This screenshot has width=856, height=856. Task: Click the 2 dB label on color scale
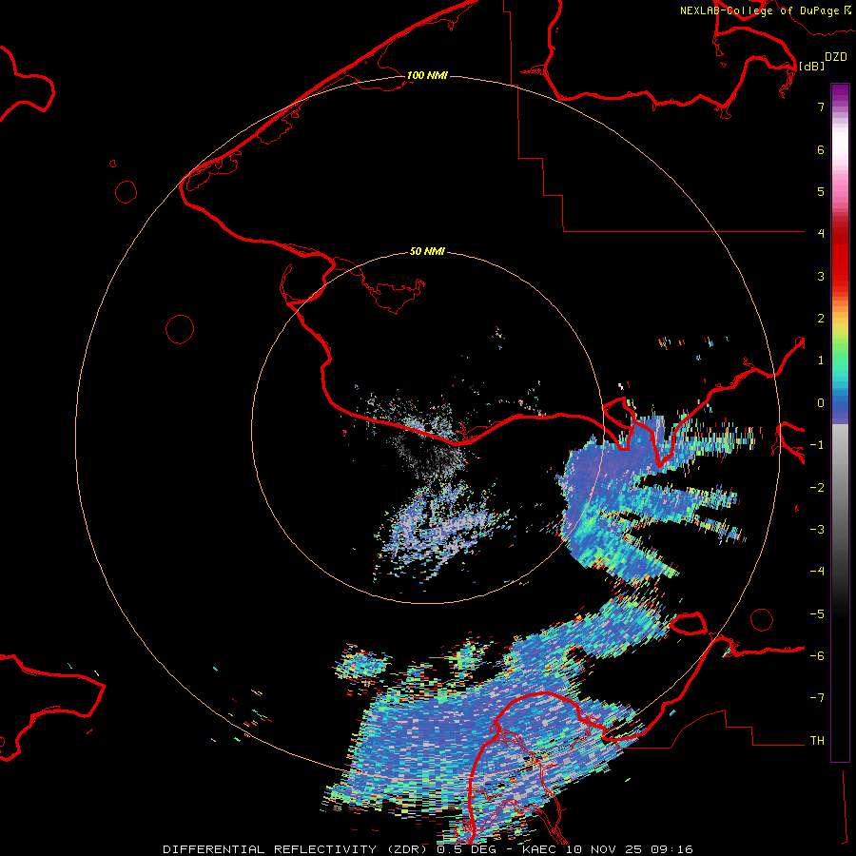coord(821,319)
